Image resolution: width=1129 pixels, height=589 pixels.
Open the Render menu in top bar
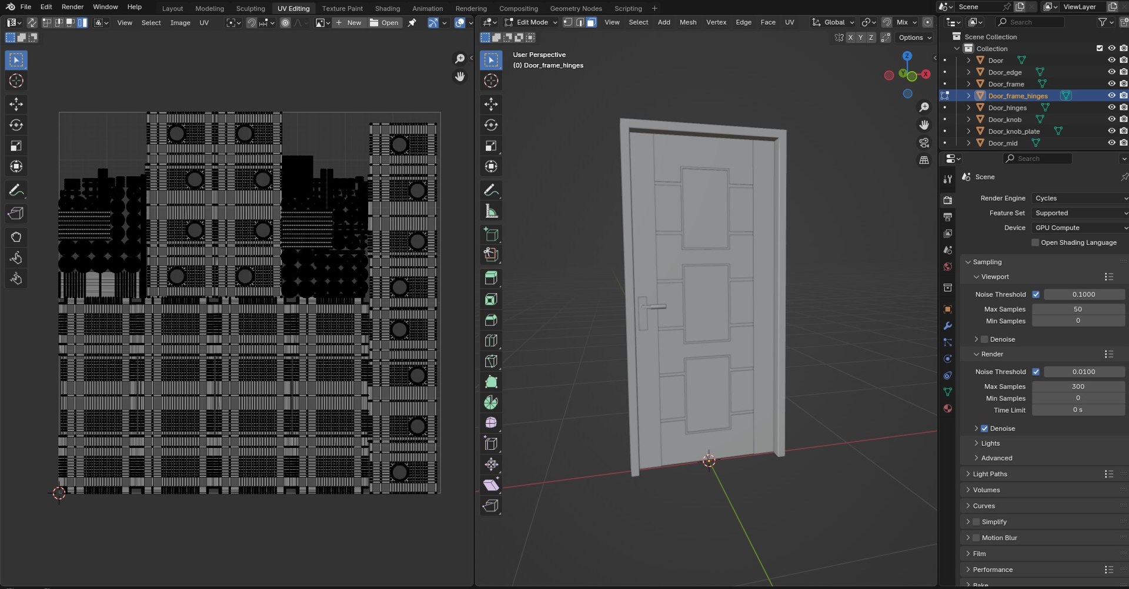click(x=72, y=7)
